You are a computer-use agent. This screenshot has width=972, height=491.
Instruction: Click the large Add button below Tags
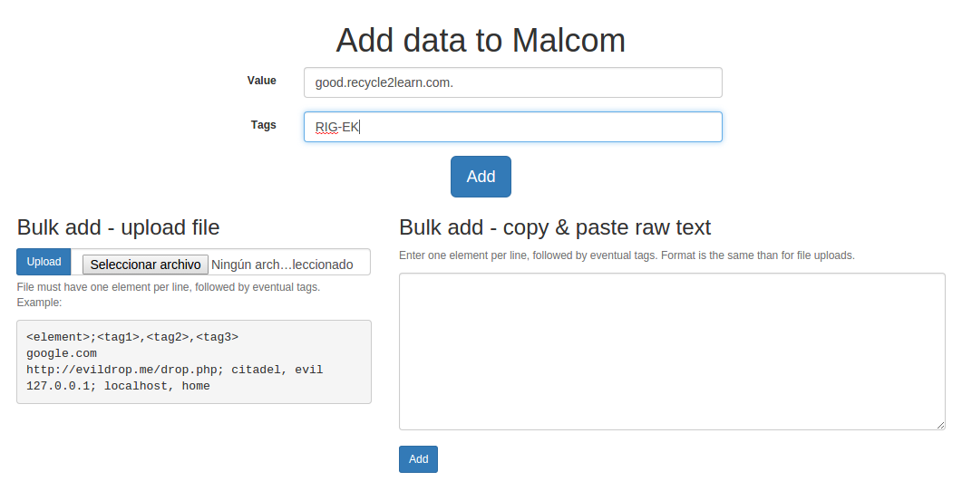(481, 177)
